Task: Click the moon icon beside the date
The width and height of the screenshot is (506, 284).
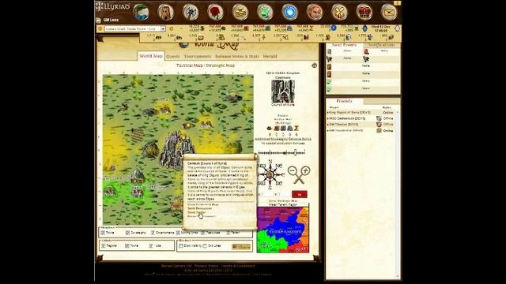Action: pyautogui.click(x=397, y=28)
